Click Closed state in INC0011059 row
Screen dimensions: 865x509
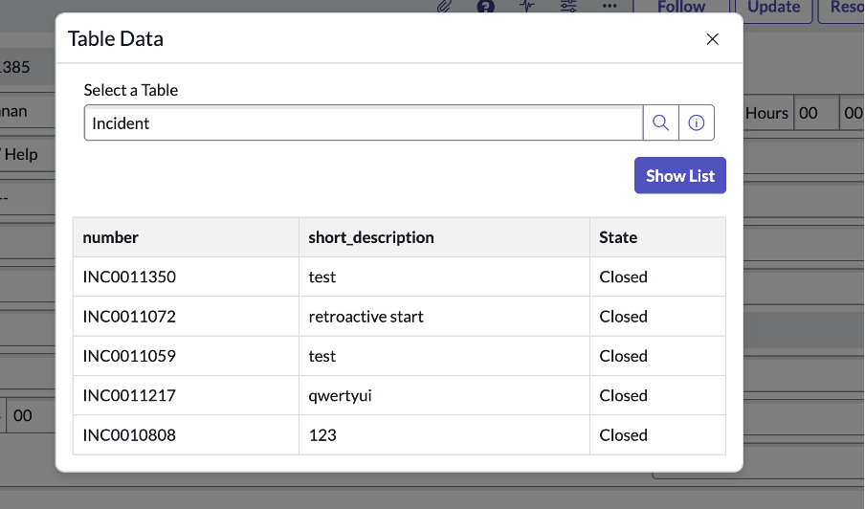(657, 356)
